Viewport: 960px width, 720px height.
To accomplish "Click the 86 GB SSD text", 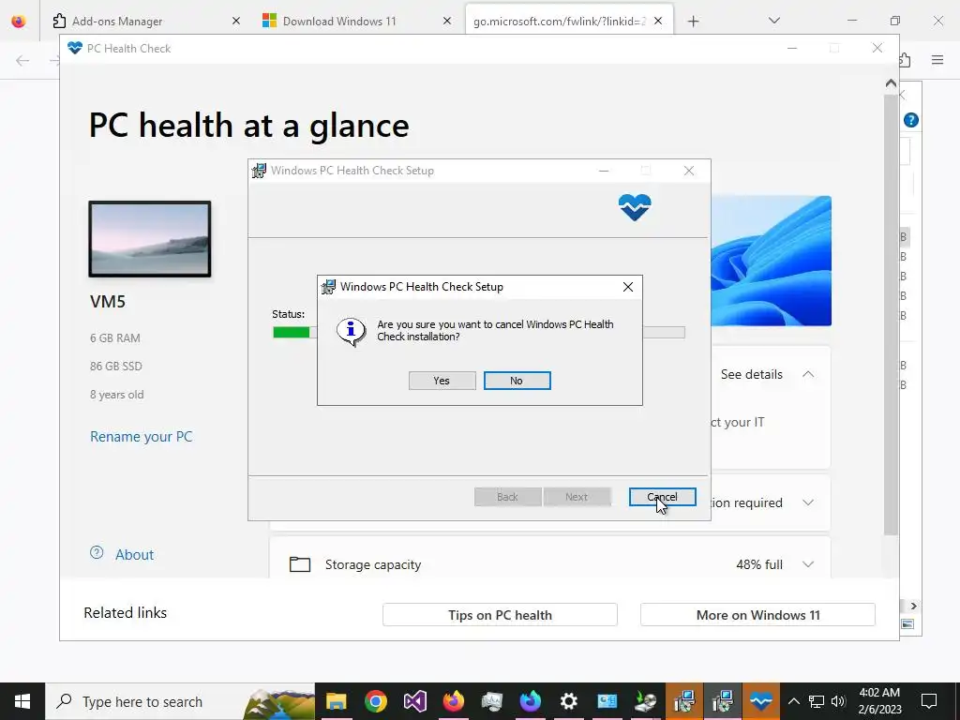I will pos(115,367).
